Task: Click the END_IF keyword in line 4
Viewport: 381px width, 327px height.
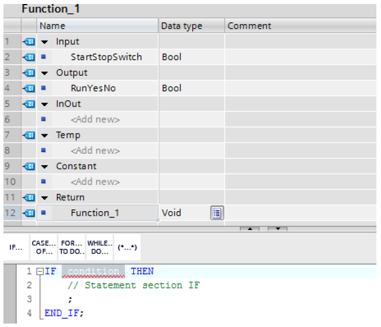Action: click(62, 313)
